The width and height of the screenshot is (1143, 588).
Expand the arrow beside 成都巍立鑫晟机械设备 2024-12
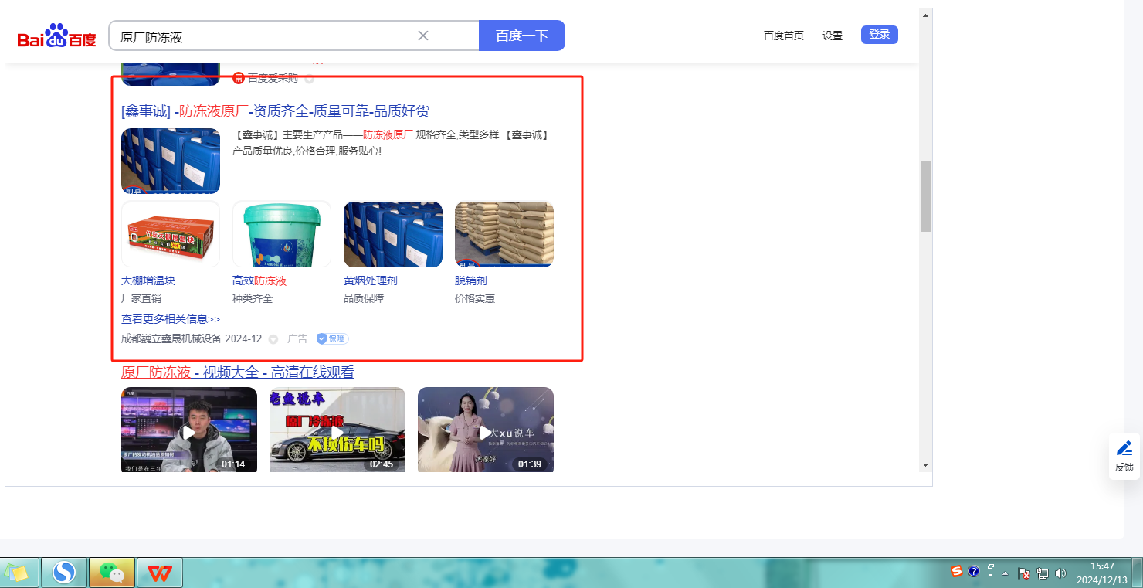(273, 339)
